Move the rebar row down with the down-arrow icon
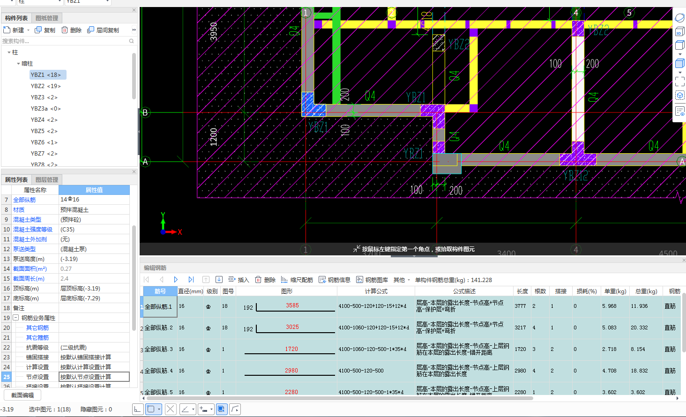686x417 pixels. (219, 280)
